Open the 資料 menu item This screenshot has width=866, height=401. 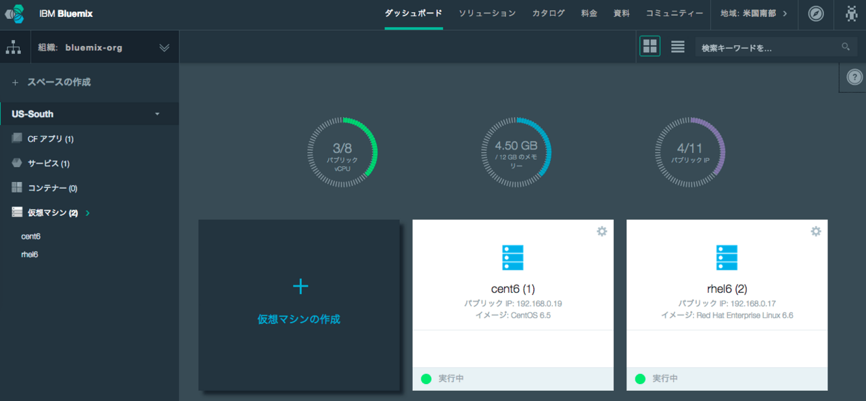[622, 14]
